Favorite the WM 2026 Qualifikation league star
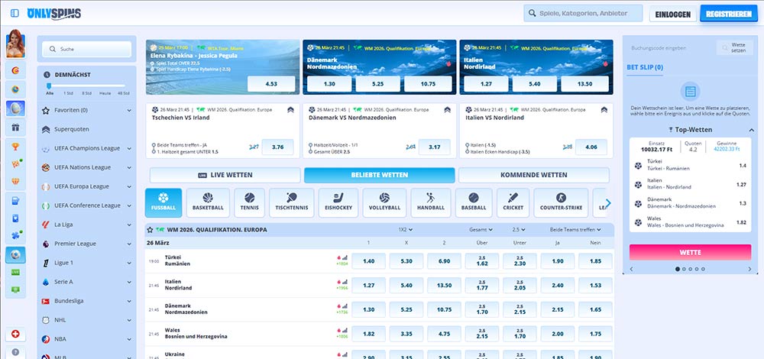The height and width of the screenshot is (359, 764). [x=151, y=229]
